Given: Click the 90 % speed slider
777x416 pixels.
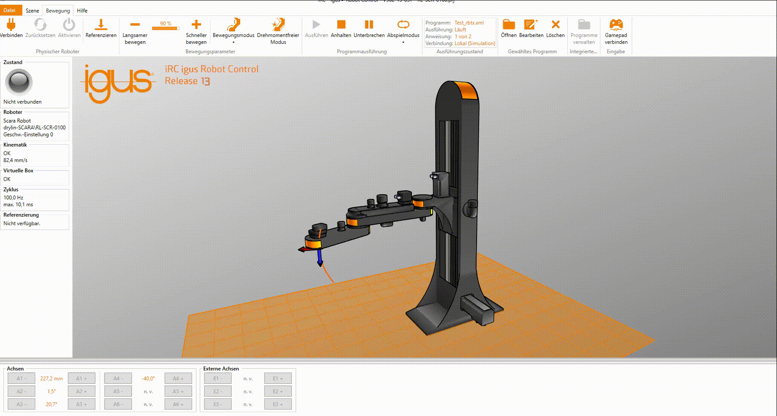Looking at the screenshot, I should click(165, 28).
